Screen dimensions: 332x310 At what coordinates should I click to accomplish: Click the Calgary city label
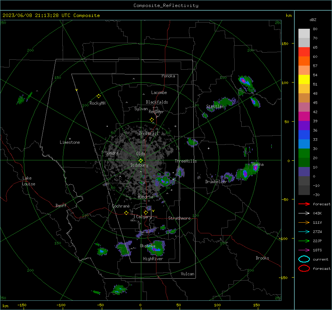click(144, 217)
